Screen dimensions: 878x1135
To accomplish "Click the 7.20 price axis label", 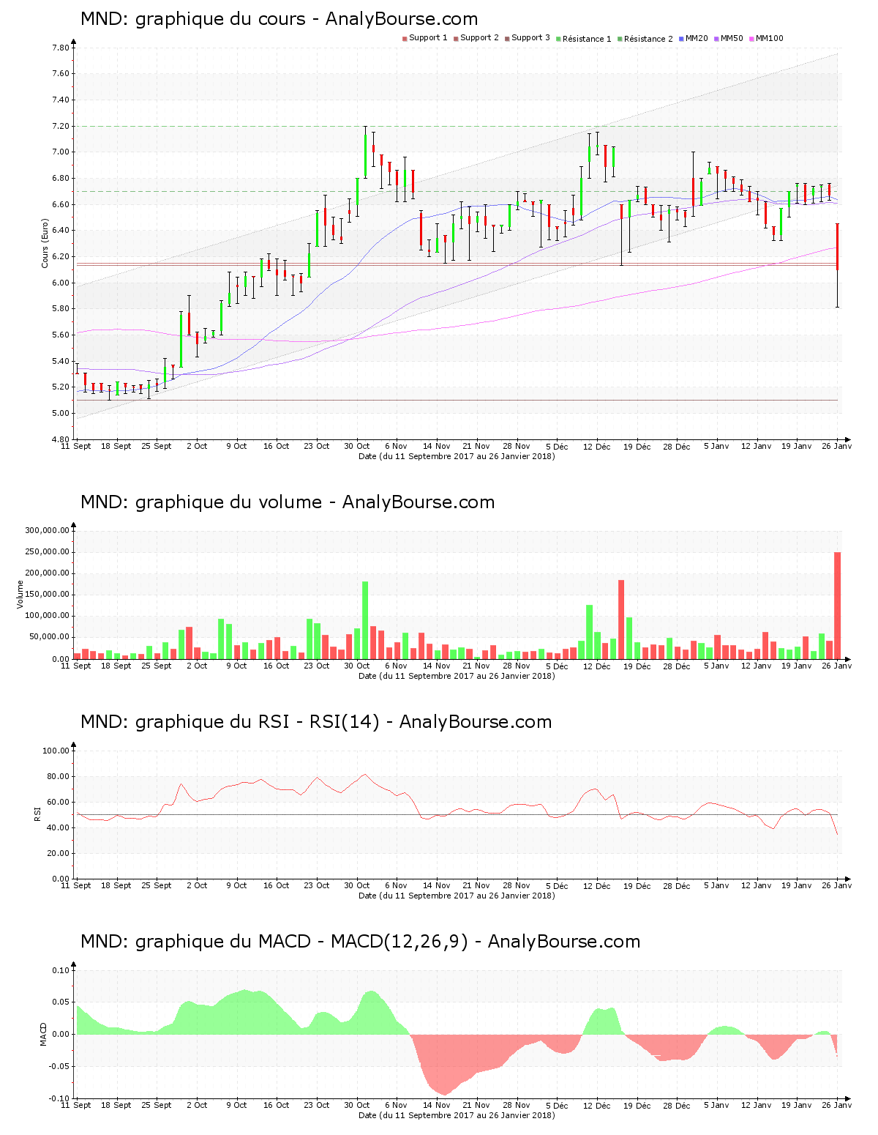I will pyautogui.click(x=61, y=126).
